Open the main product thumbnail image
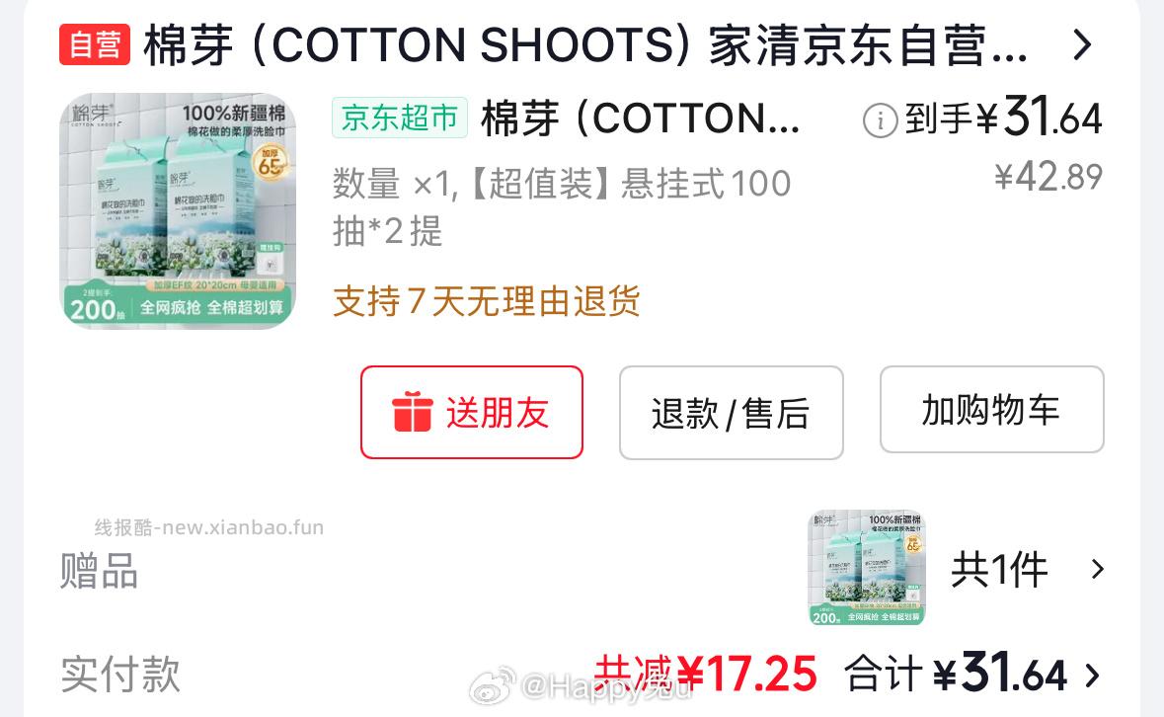 coord(178,210)
